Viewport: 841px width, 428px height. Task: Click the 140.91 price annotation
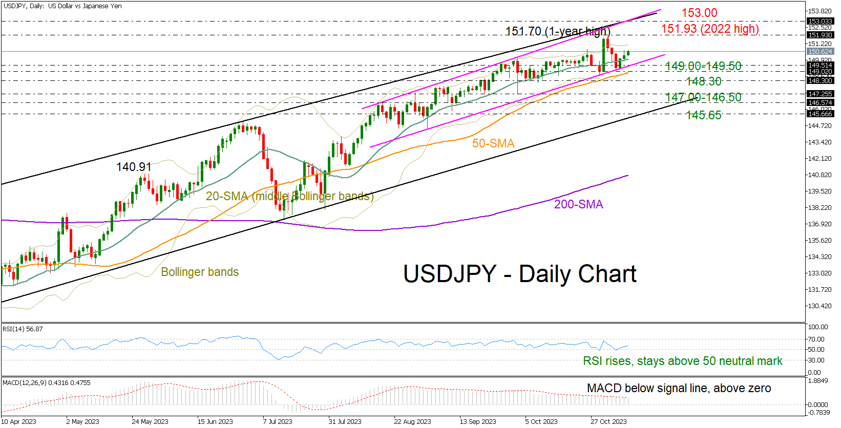134,167
